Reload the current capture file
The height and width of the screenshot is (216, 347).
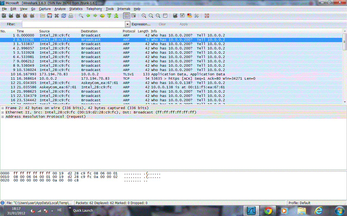[x=64, y=16]
